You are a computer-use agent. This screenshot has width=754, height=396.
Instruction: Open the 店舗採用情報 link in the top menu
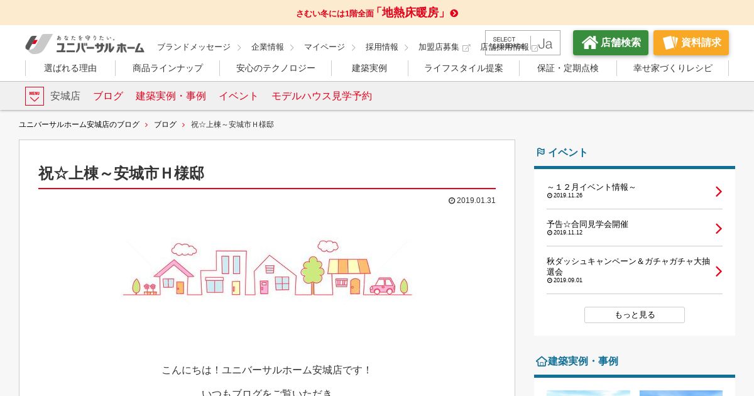coord(505,47)
